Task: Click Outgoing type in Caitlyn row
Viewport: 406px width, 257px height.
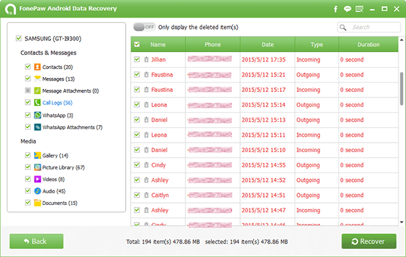Action: click(308, 195)
